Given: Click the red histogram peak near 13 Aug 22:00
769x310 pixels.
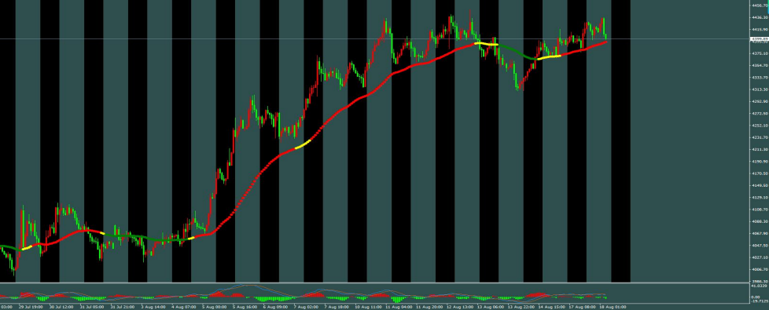Looking at the screenshot, I should coord(536,294).
